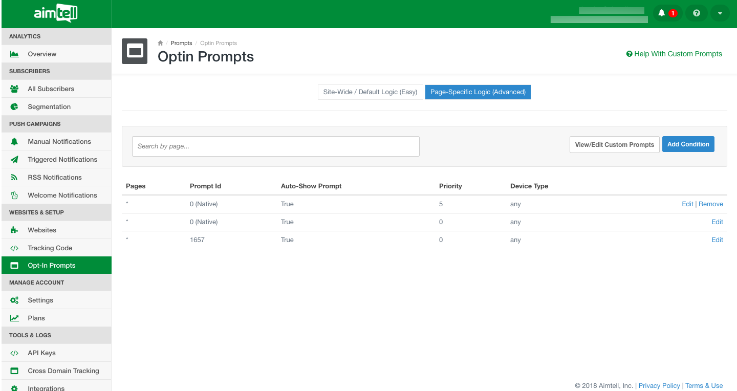Open the help question mark icon
Image resolution: width=737 pixels, height=391 pixels.
click(696, 13)
